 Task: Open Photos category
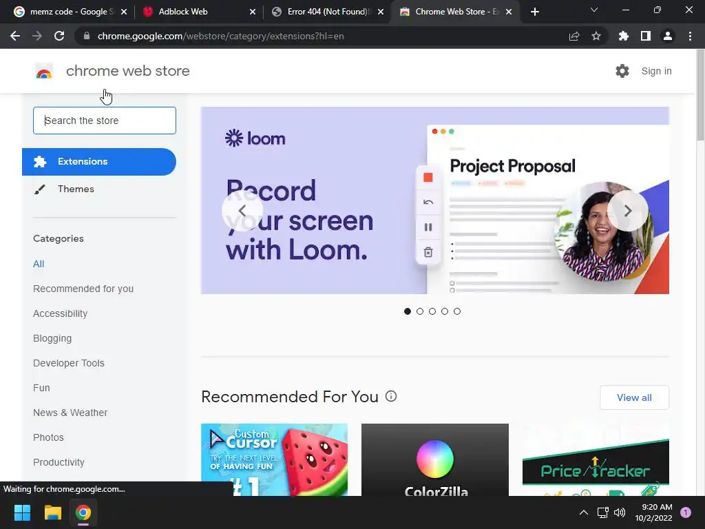[x=49, y=437]
